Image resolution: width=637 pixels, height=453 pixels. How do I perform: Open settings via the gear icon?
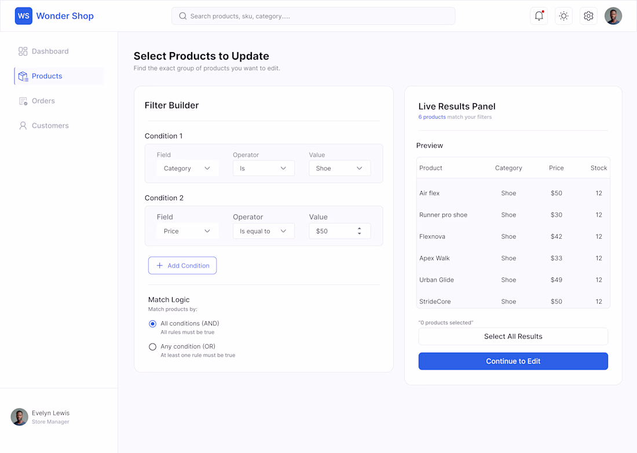tap(588, 16)
